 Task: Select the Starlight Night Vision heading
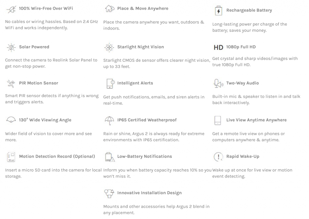141,47
